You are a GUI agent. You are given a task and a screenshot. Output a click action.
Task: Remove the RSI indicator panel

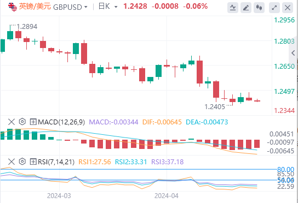coord(12,162)
